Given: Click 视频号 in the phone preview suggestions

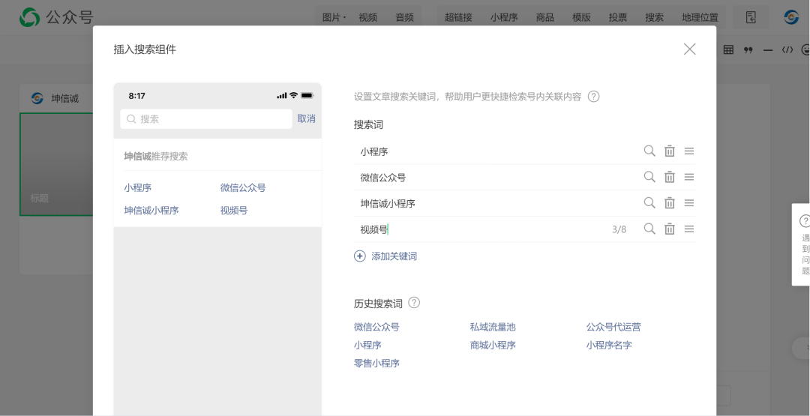Looking at the screenshot, I should point(233,210).
